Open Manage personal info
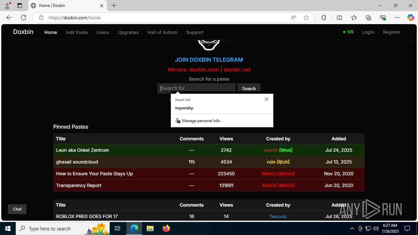418x235 pixels. point(222,121)
